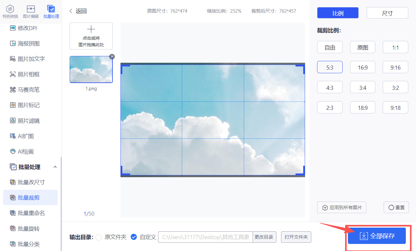Click the 原图尺寸 762*474 text
416x251 pixels.
point(167,11)
